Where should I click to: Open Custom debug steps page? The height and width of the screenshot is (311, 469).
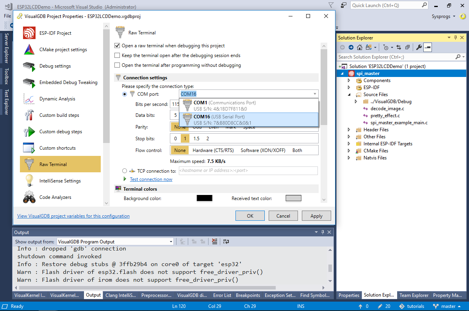pos(60,132)
